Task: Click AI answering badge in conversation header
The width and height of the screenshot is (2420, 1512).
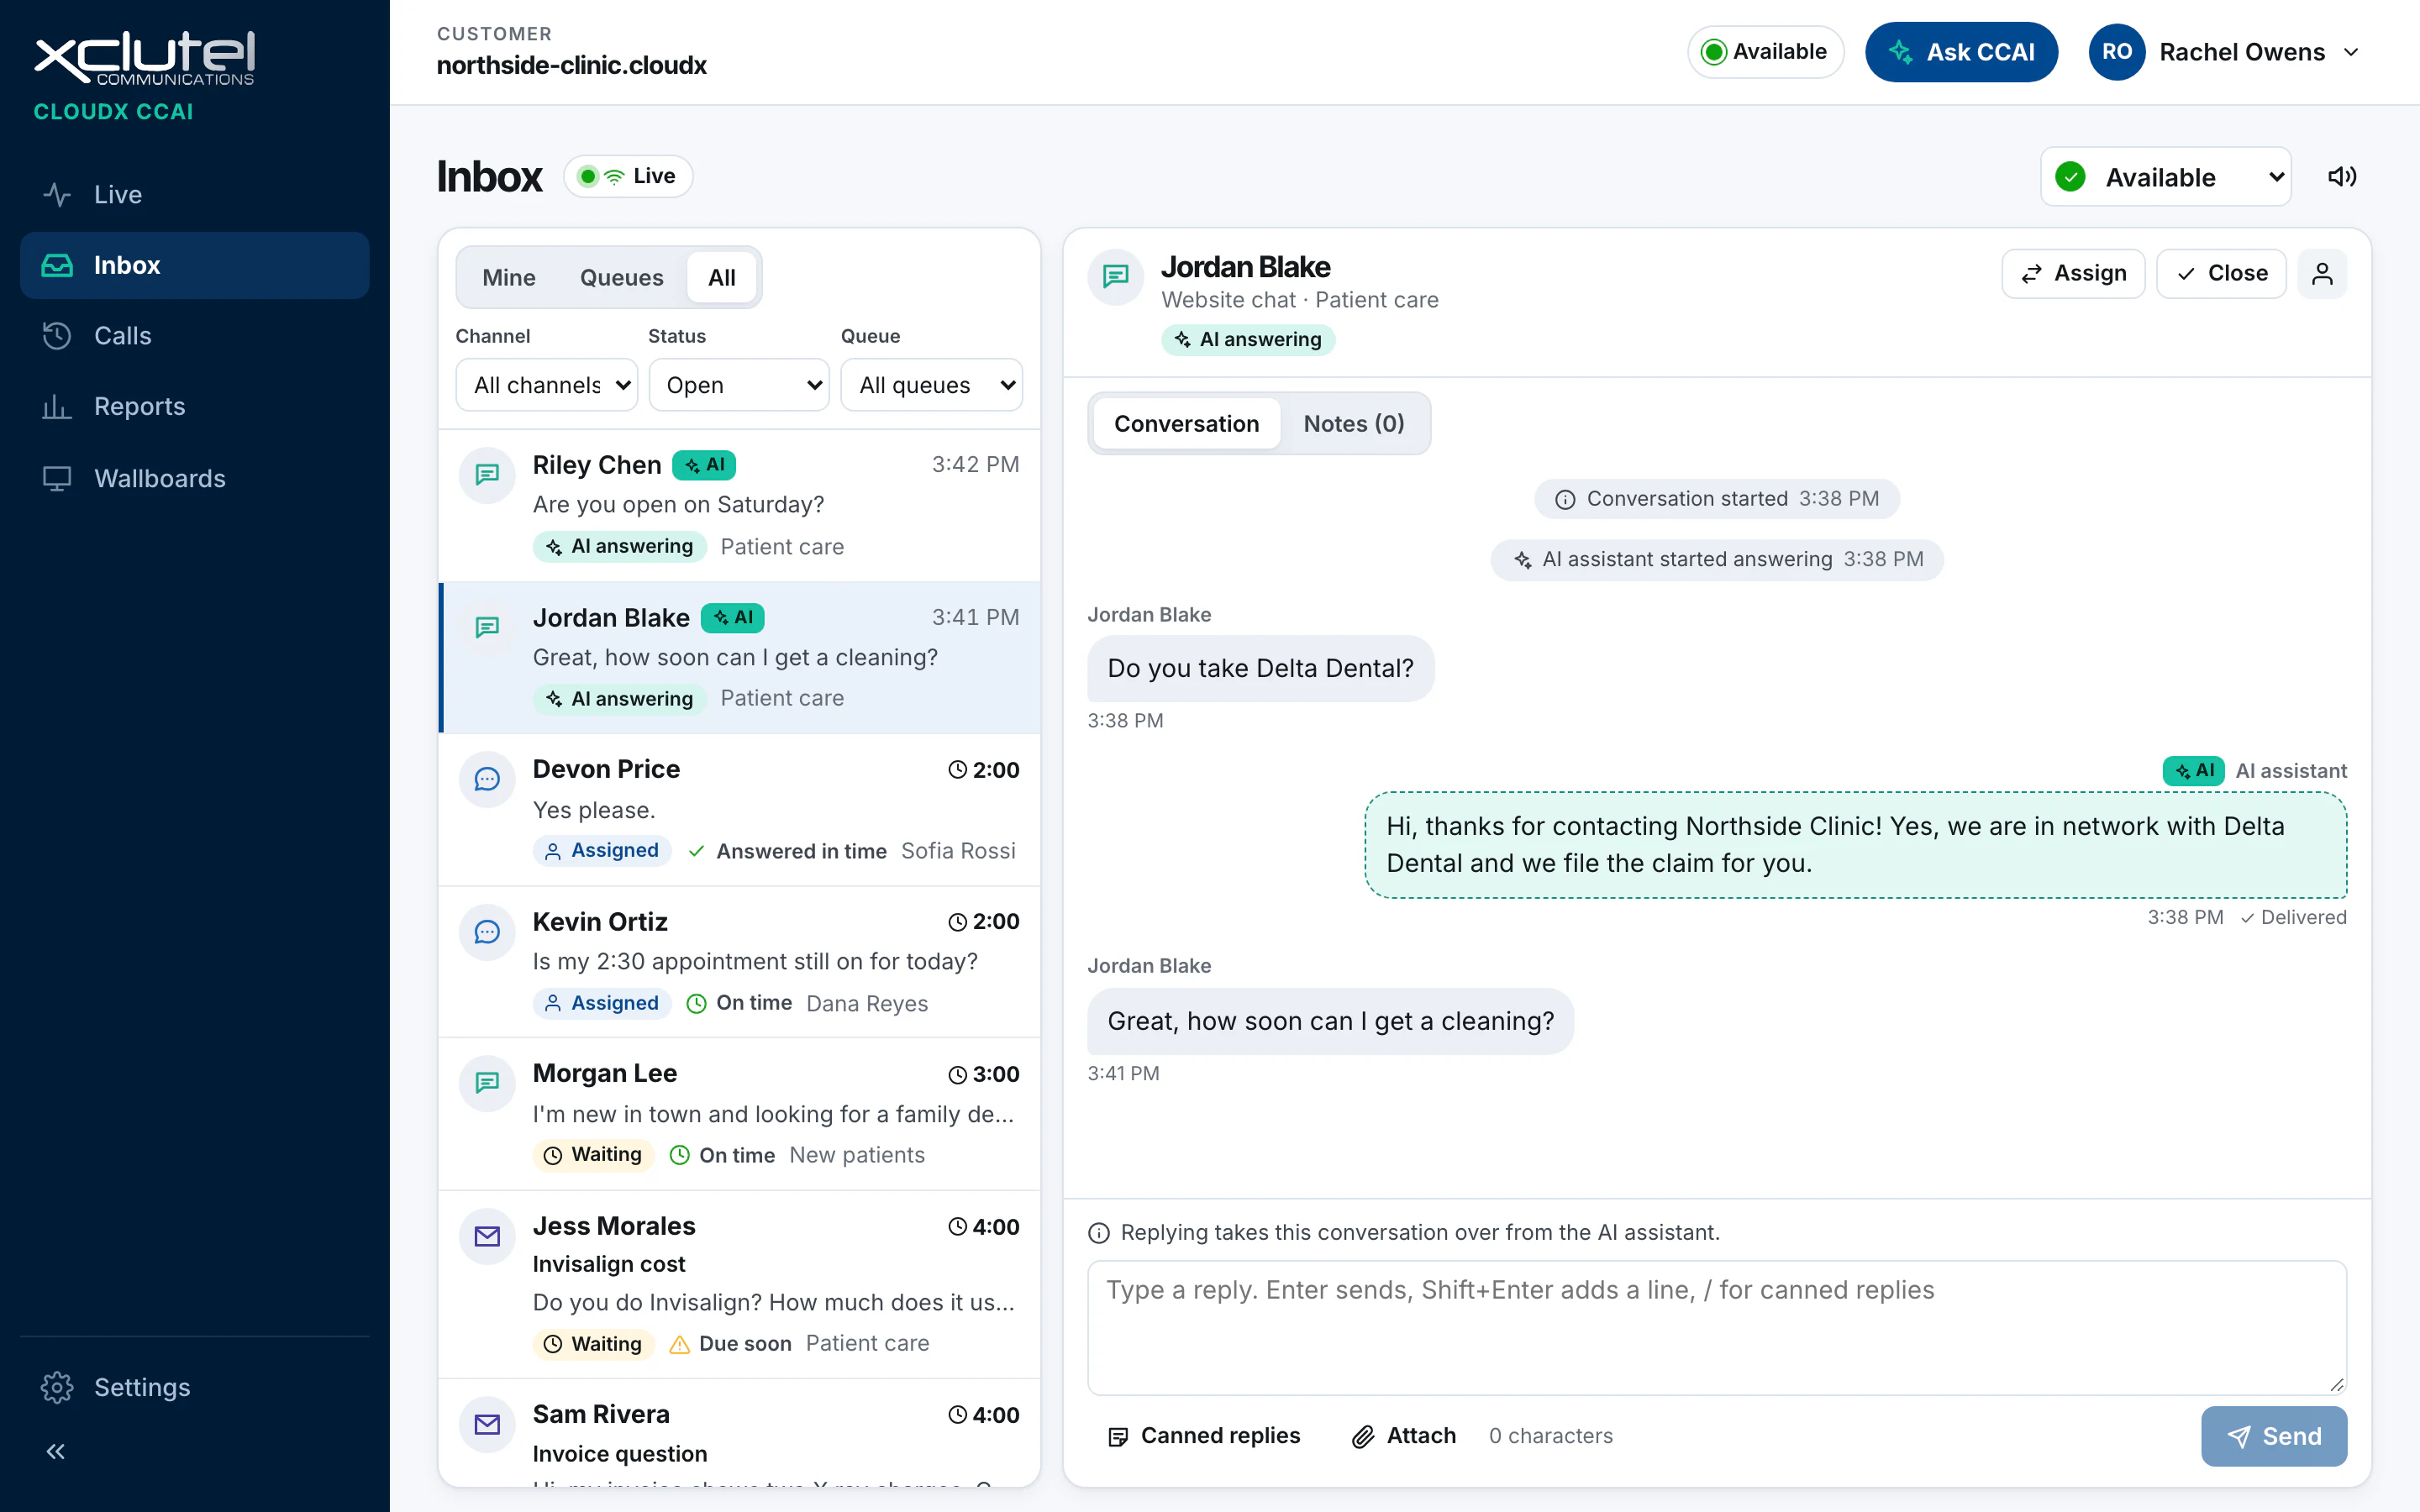Action: tap(1248, 339)
